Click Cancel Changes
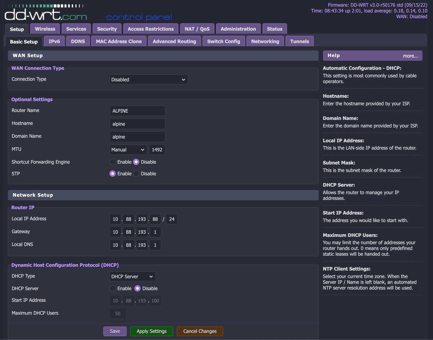This screenshot has width=433, height=340. tap(200, 331)
